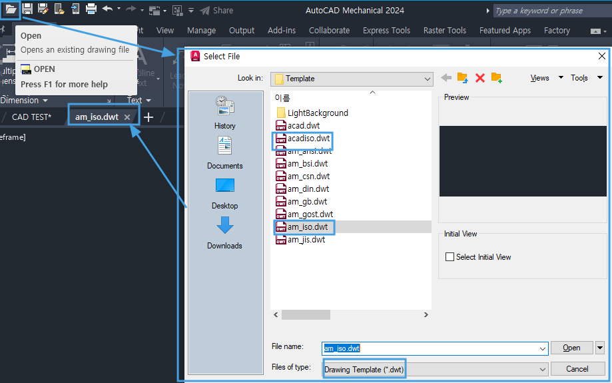Click the Undo arrow icon

pos(107,9)
